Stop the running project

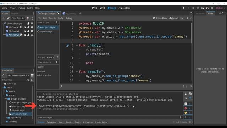[x=193, y=8]
